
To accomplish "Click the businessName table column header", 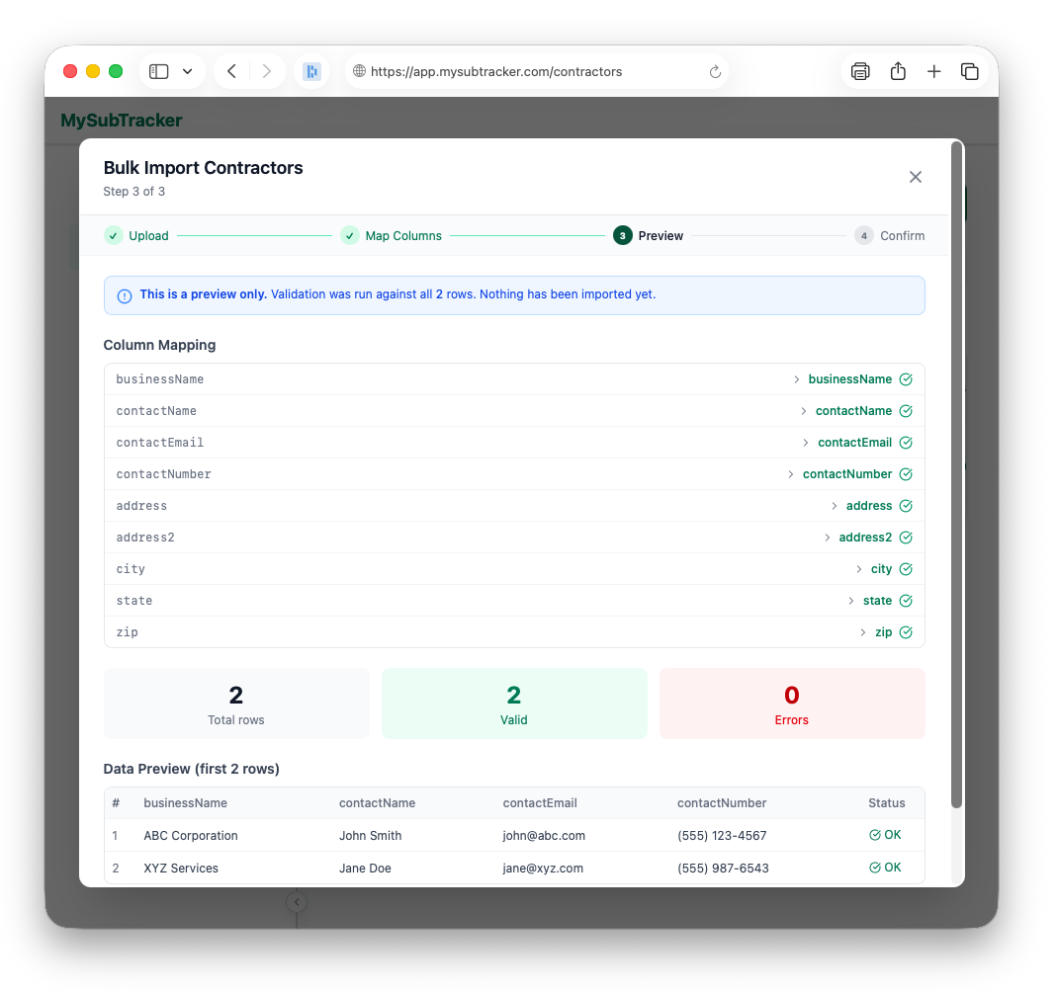I will click(x=186, y=803).
